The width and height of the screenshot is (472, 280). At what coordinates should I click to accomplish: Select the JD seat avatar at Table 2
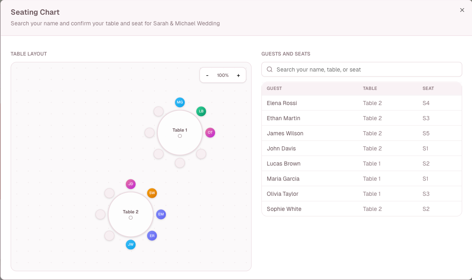(131, 184)
